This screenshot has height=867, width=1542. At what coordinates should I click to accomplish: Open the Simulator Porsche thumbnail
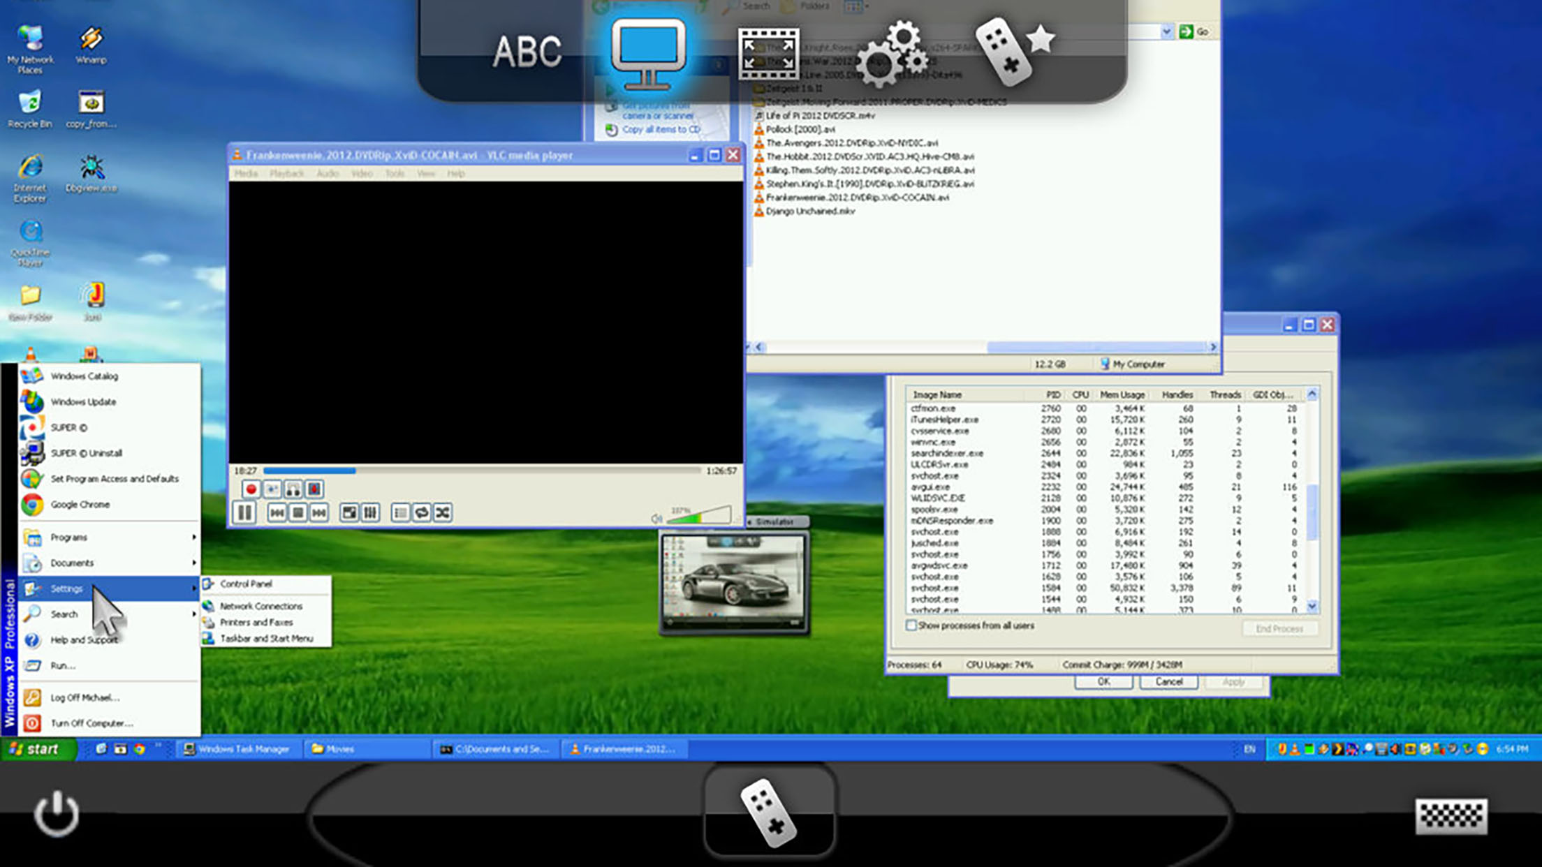[734, 583]
